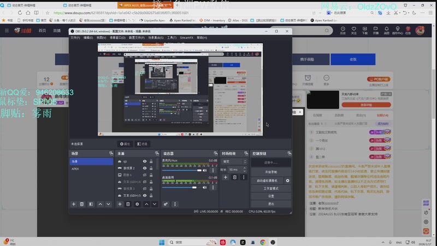
Task: Click 启动虚拟摄像机 button
Action: (x=267, y=181)
